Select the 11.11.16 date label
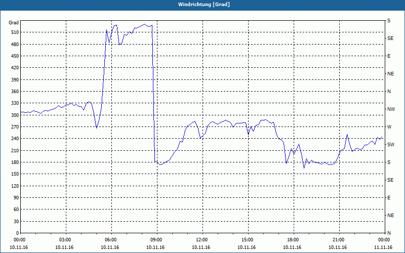Screen dimensions: 405x253 click(383, 247)
